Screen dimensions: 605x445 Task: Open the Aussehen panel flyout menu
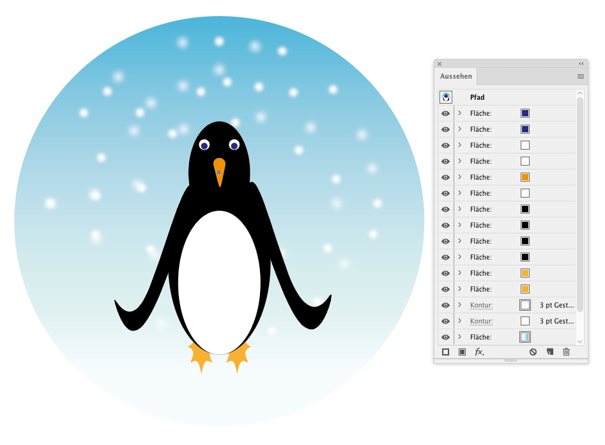tap(580, 77)
